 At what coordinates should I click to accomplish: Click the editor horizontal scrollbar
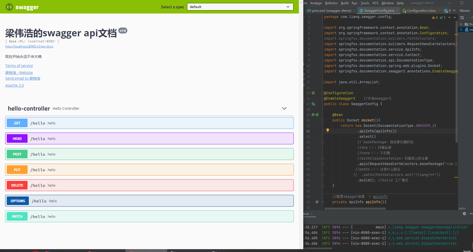pos(355,208)
